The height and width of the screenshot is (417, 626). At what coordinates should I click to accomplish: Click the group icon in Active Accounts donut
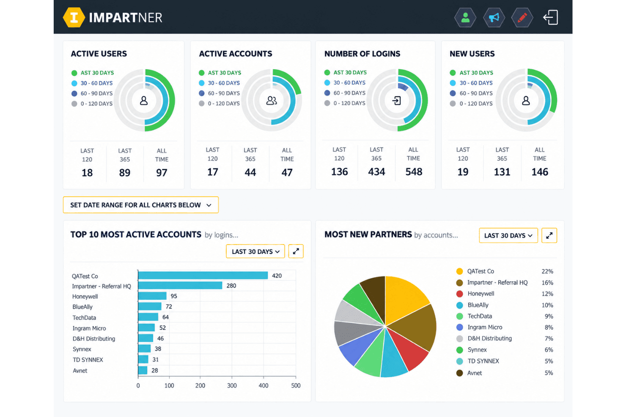(x=272, y=101)
